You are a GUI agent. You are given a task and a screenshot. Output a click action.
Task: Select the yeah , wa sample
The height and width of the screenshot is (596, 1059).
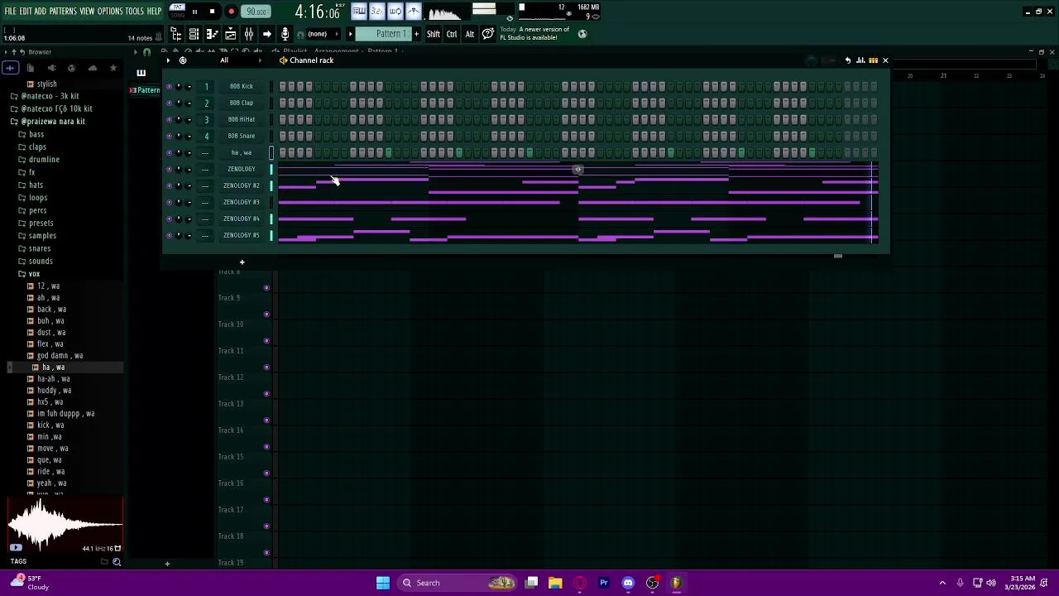click(51, 483)
